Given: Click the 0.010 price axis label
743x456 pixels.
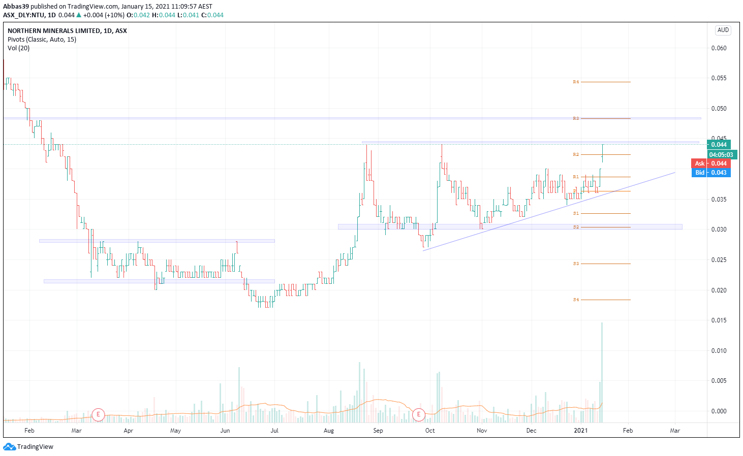Looking at the screenshot, I should click(x=719, y=351).
